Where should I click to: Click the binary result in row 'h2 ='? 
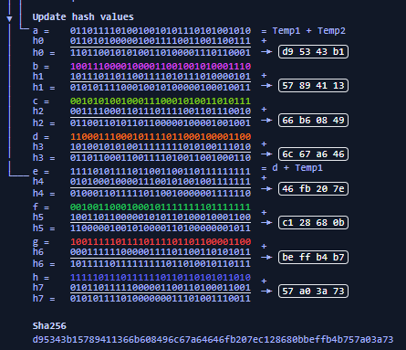(x=161, y=123)
